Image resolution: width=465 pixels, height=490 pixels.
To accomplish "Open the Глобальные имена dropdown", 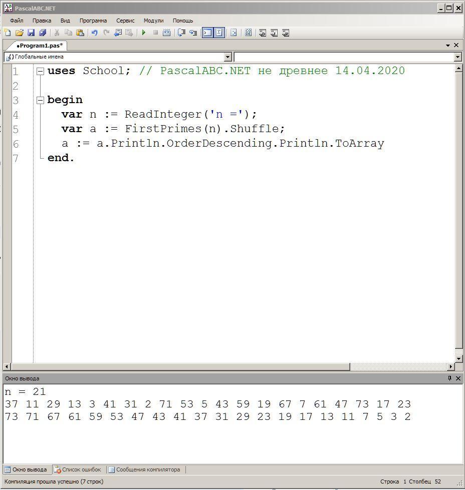I will click(228, 57).
